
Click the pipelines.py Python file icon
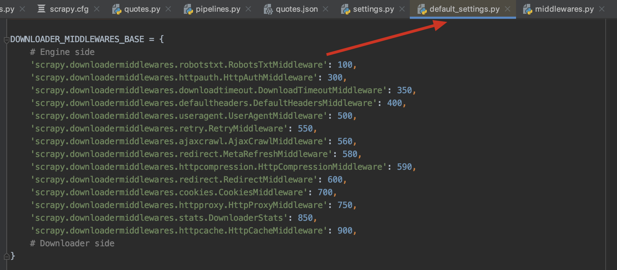click(188, 9)
